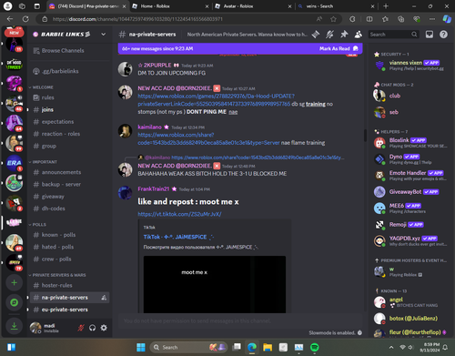455x356 pixels.
Task: Open the dh-codes channel
Action: pos(69,209)
